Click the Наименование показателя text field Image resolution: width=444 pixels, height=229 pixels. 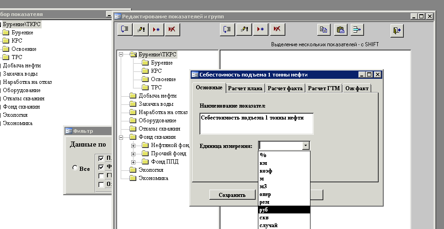coord(257,124)
